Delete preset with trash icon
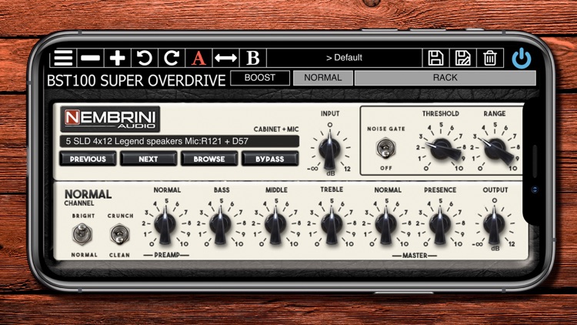The width and height of the screenshot is (577, 325). click(x=490, y=58)
